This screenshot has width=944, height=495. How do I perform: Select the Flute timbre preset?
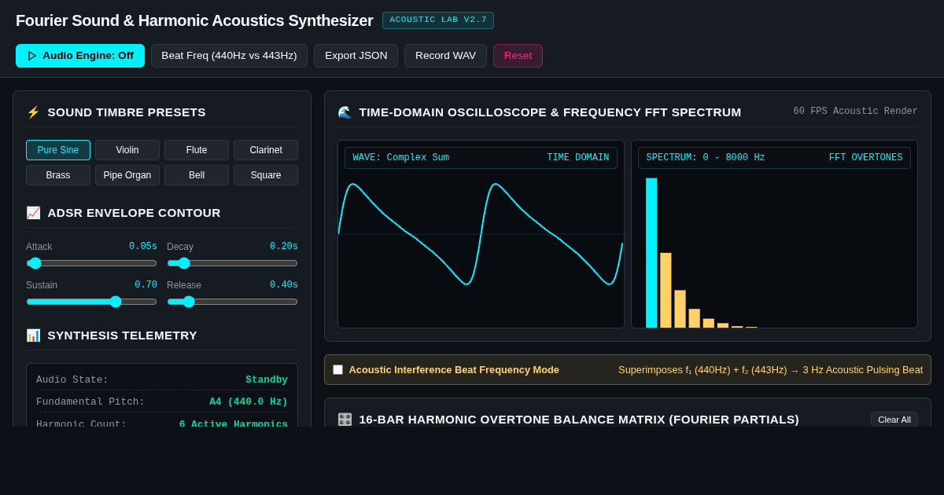point(197,150)
